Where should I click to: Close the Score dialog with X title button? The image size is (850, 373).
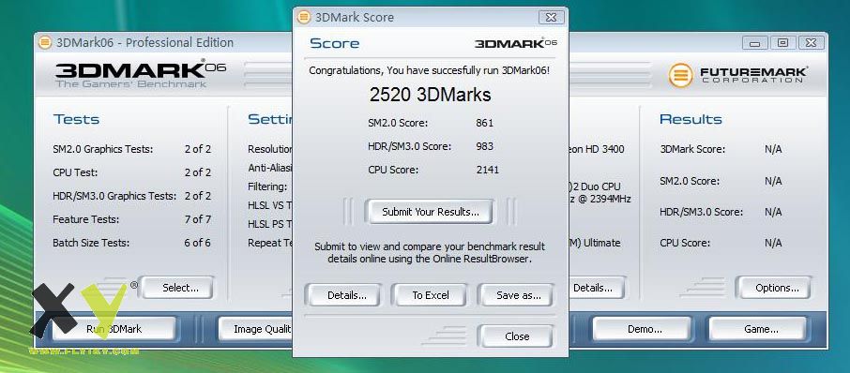552,17
